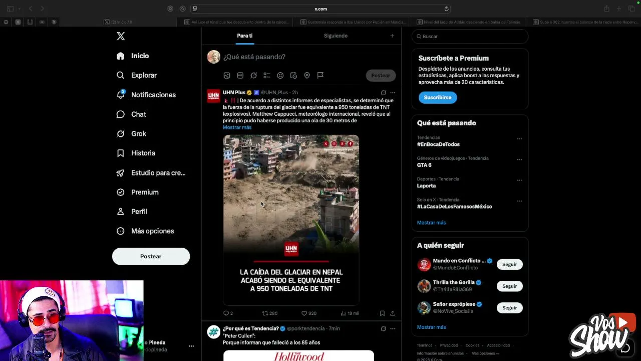Open Historia in sidebar

coord(136,153)
